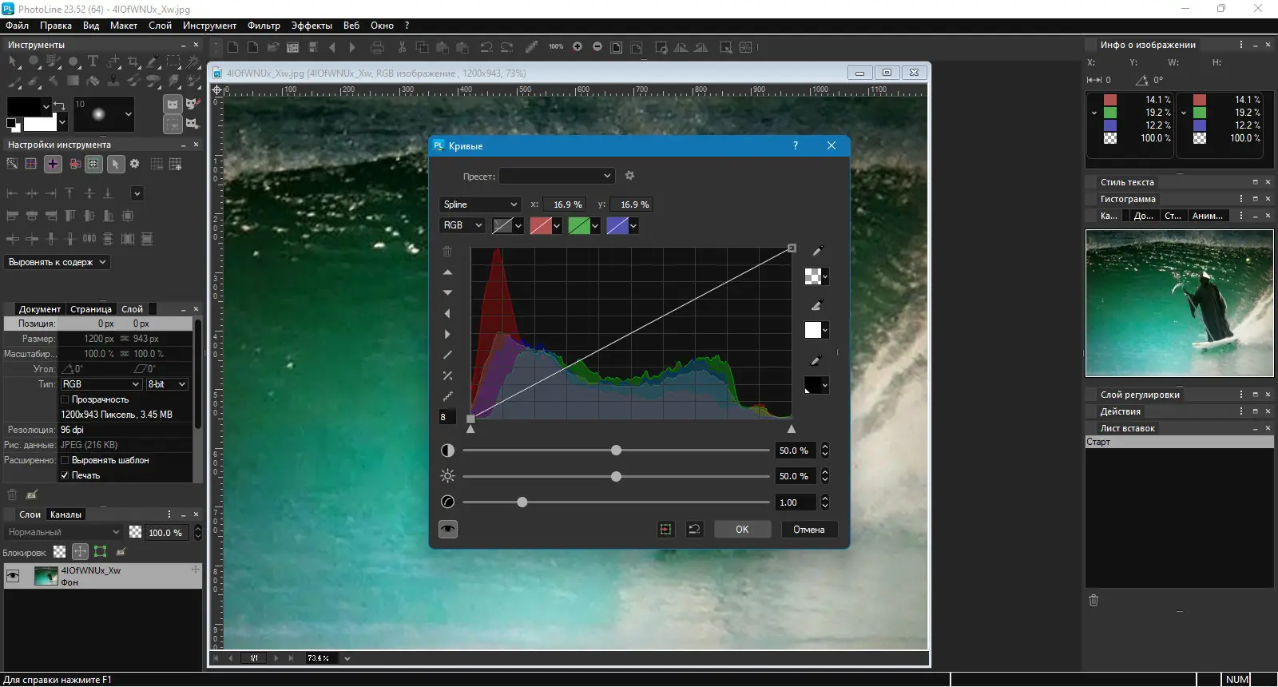This screenshot has width=1278, height=687.
Task: Click the Действия panel title
Action: pyautogui.click(x=1120, y=411)
